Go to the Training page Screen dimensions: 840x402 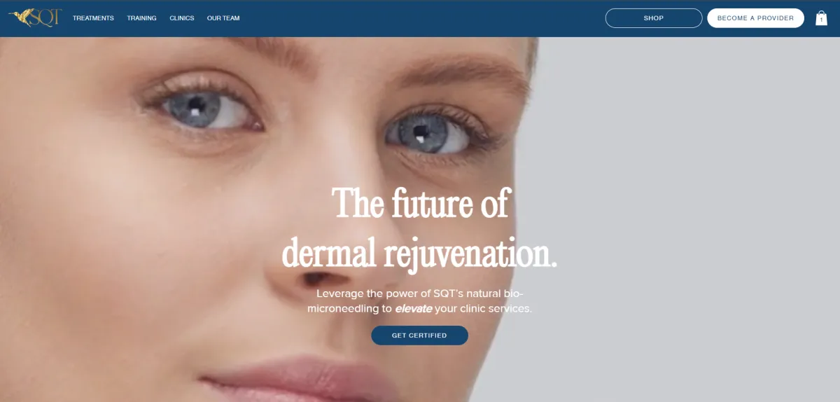tap(141, 18)
